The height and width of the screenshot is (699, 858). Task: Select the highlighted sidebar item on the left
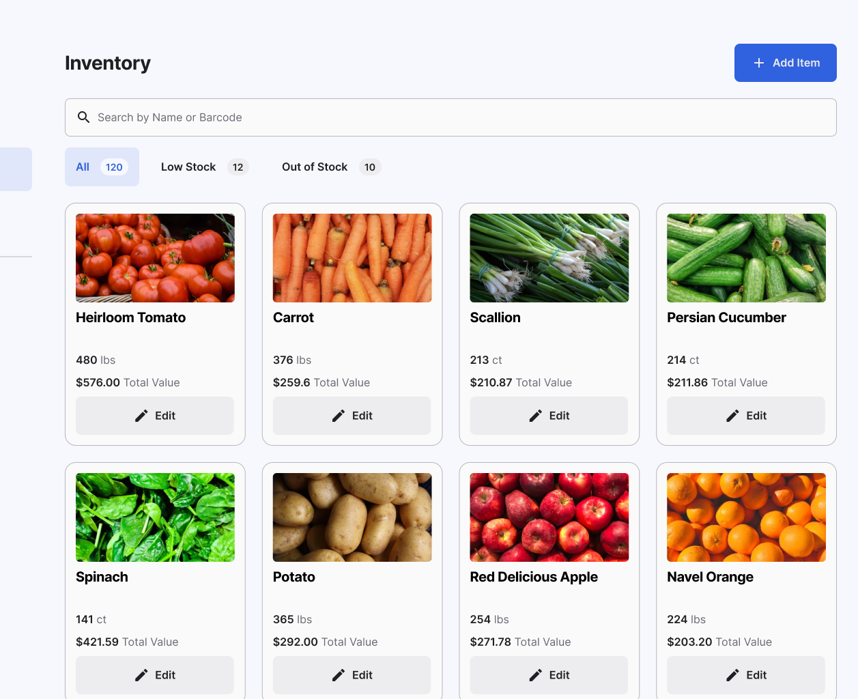[x=14, y=169]
